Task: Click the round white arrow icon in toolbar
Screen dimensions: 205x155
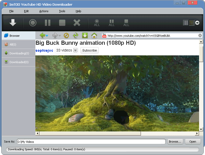Action: (197, 23)
